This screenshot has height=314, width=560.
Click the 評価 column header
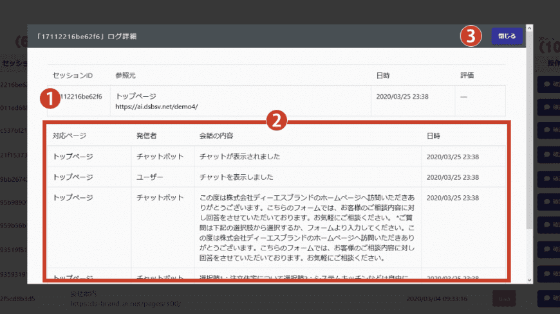pyautogui.click(x=467, y=75)
